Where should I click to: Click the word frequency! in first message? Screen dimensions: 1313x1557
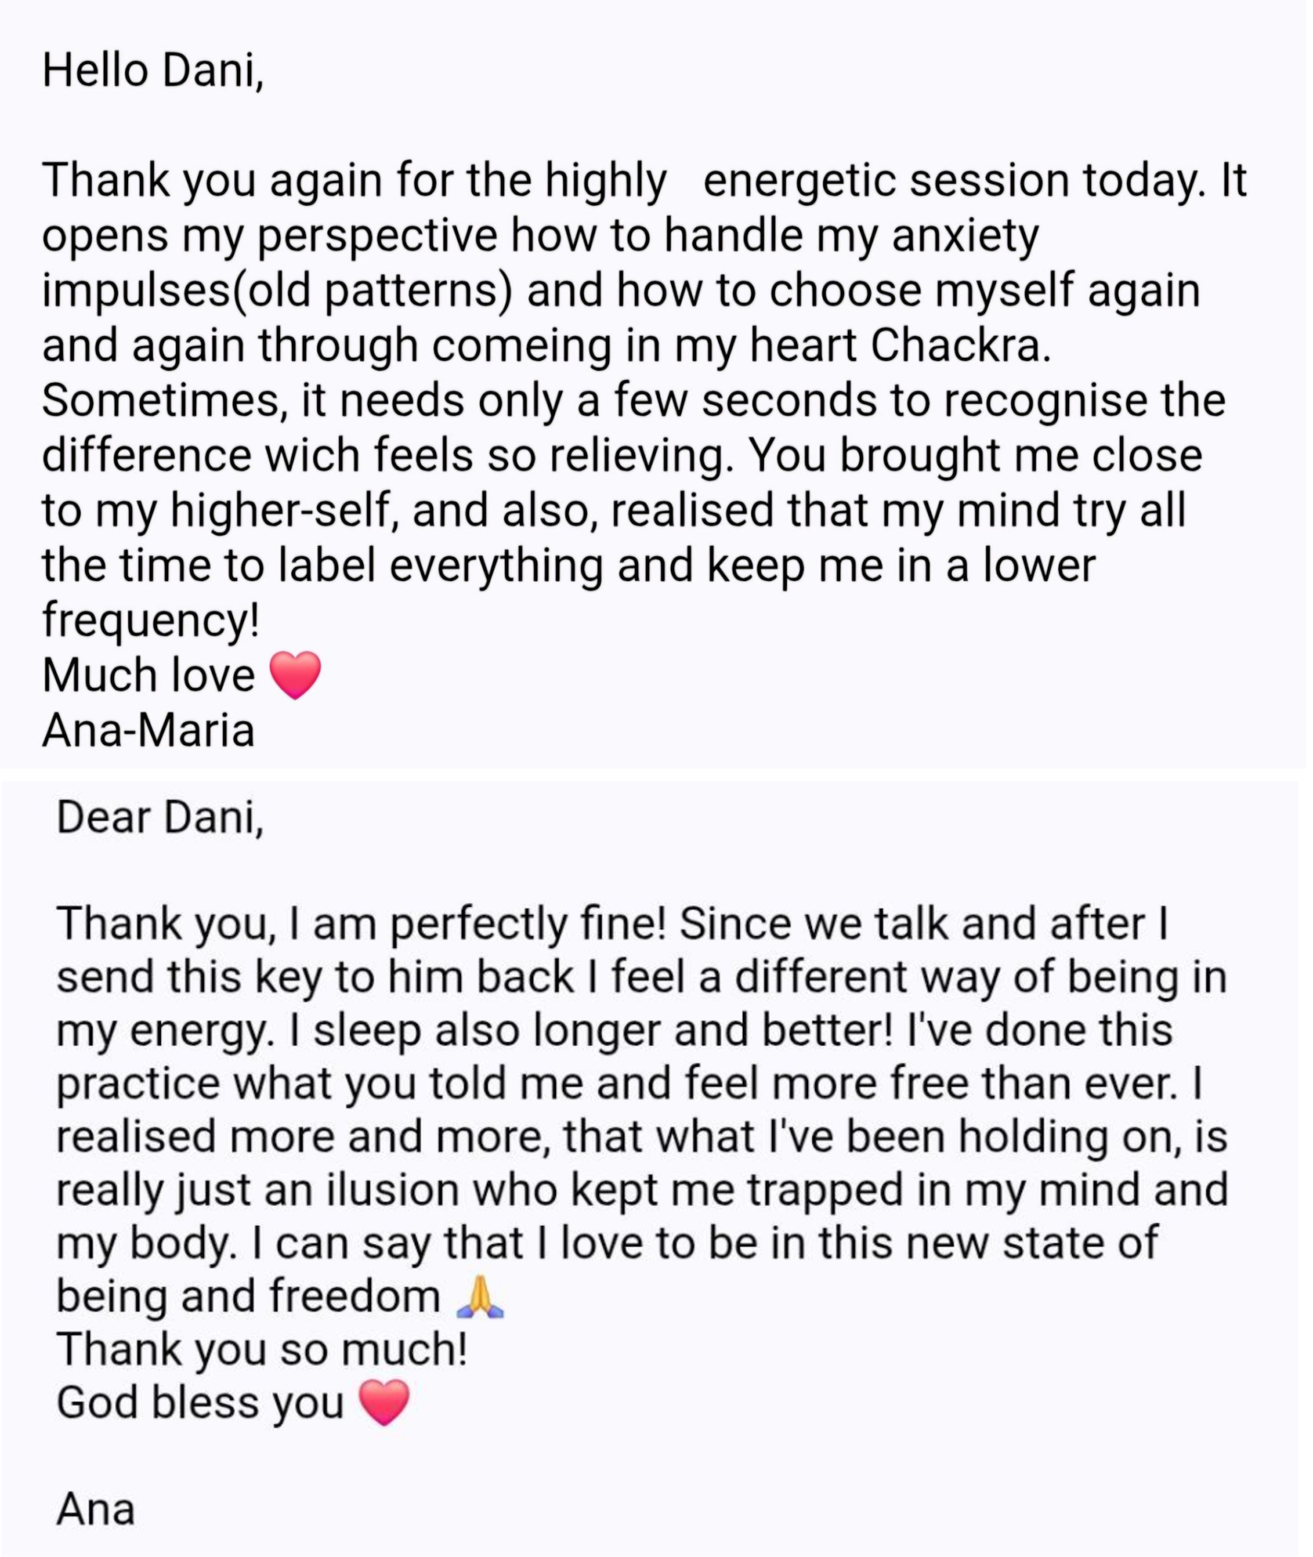pos(151,622)
